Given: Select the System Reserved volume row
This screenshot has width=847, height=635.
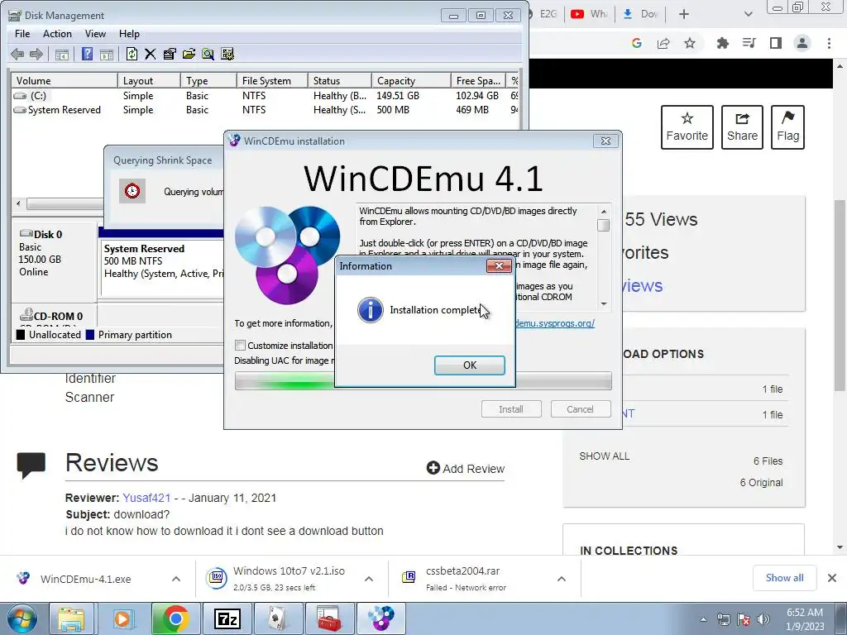Looking at the screenshot, I should coord(266,110).
